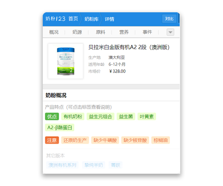223x186 pixels.
Task: Click the 奶粉123 site logo
Action: 55,19
